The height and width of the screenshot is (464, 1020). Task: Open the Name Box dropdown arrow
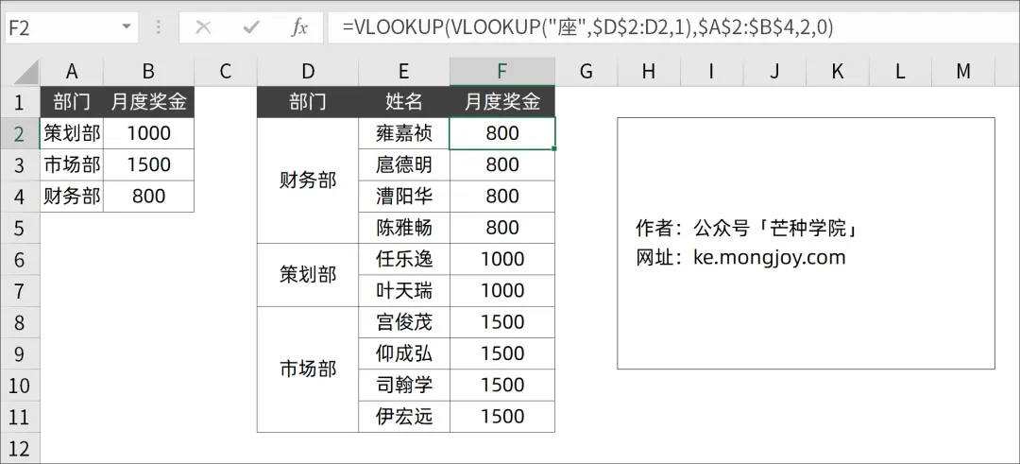pos(127,27)
